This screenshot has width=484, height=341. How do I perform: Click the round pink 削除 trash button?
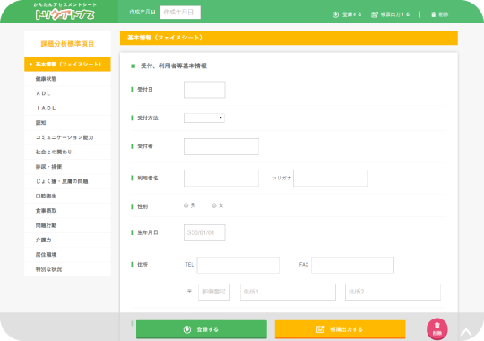tap(437, 329)
